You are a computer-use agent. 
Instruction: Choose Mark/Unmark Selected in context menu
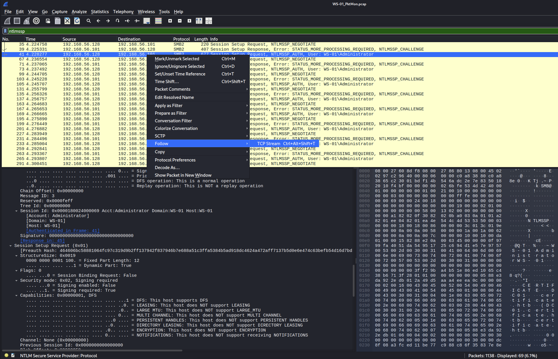click(x=198, y=59)
